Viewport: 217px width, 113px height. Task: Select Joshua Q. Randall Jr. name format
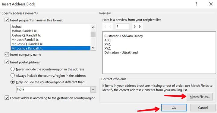[x=51, y=35]
